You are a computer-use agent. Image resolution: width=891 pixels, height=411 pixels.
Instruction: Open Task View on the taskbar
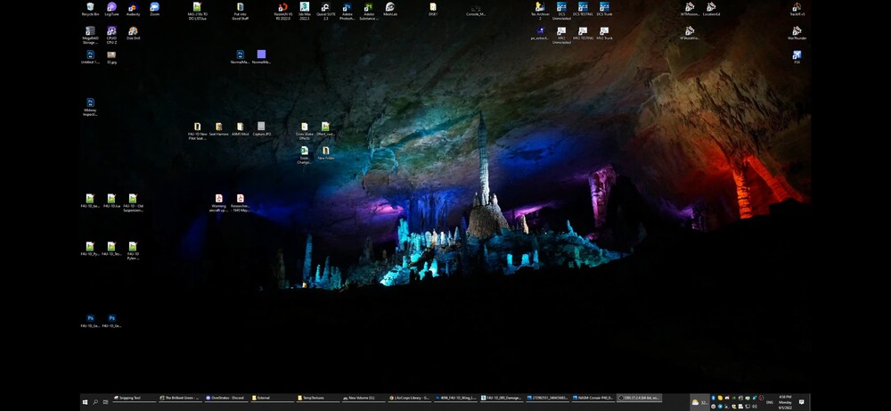(x=106, y=402)
